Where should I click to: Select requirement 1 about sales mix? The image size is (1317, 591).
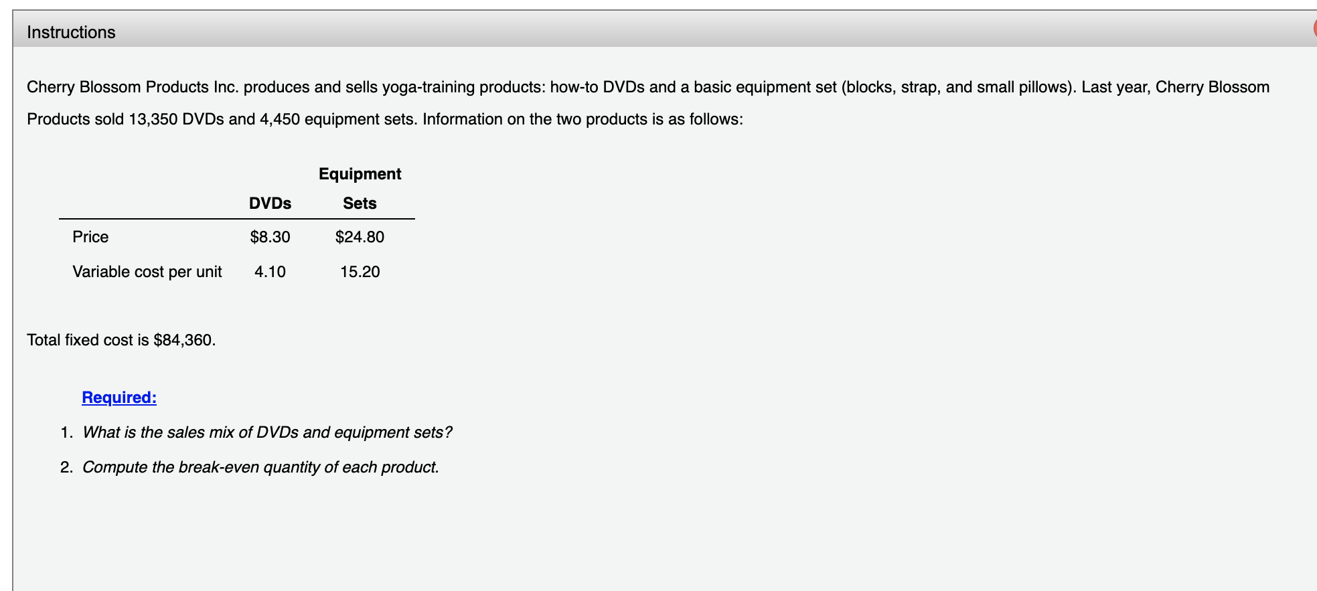click(266, 432)
